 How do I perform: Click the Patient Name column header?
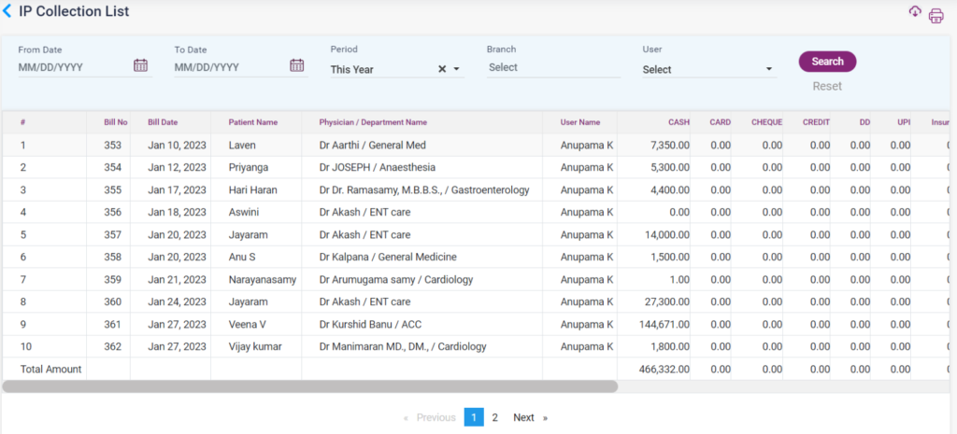coord(253,122)
